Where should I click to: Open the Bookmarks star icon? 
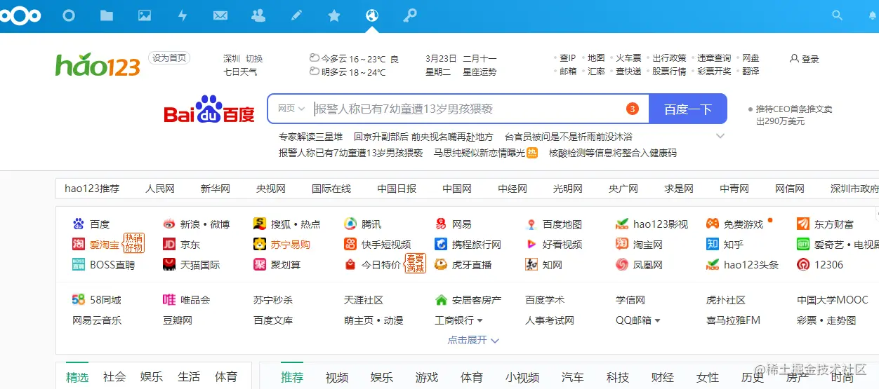334,15
